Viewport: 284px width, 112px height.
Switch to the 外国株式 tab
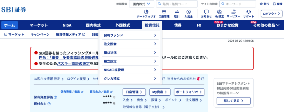tap(123, 25)
